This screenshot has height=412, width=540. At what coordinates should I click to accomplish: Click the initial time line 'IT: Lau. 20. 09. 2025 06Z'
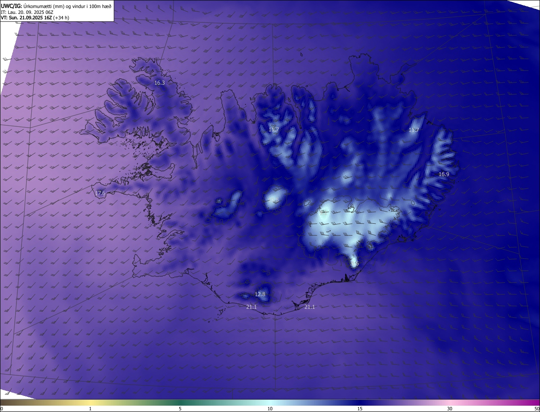(27, 12)
